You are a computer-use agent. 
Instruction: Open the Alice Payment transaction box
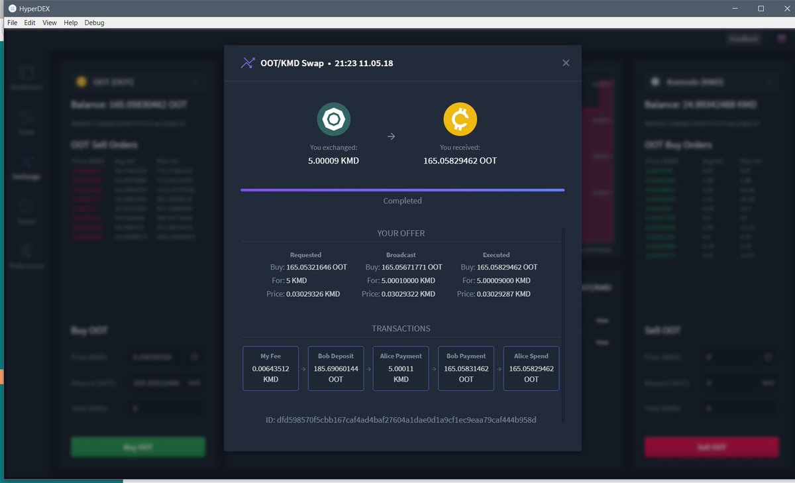click(x=401, y=368)
